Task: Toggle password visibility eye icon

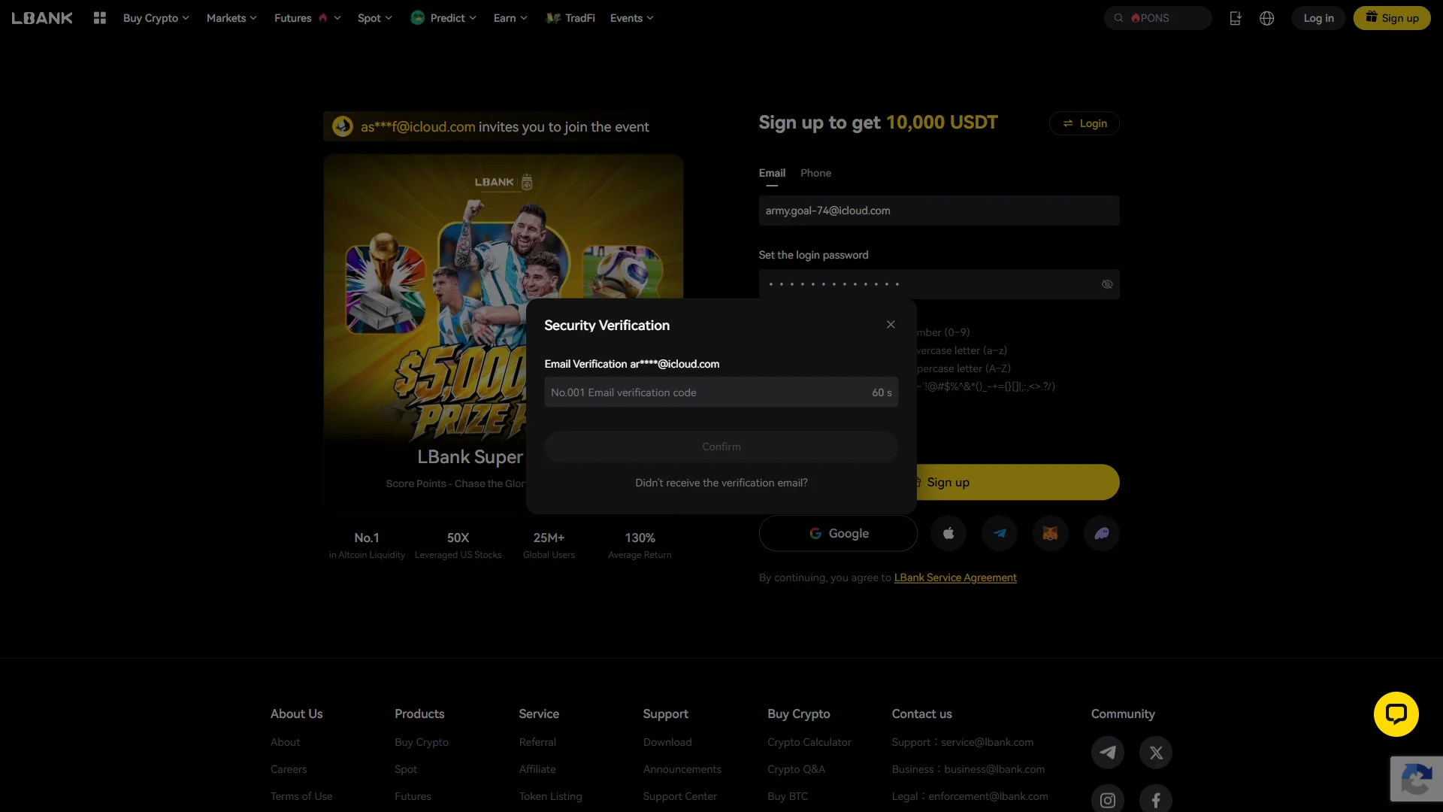Action: point(1107,284)
